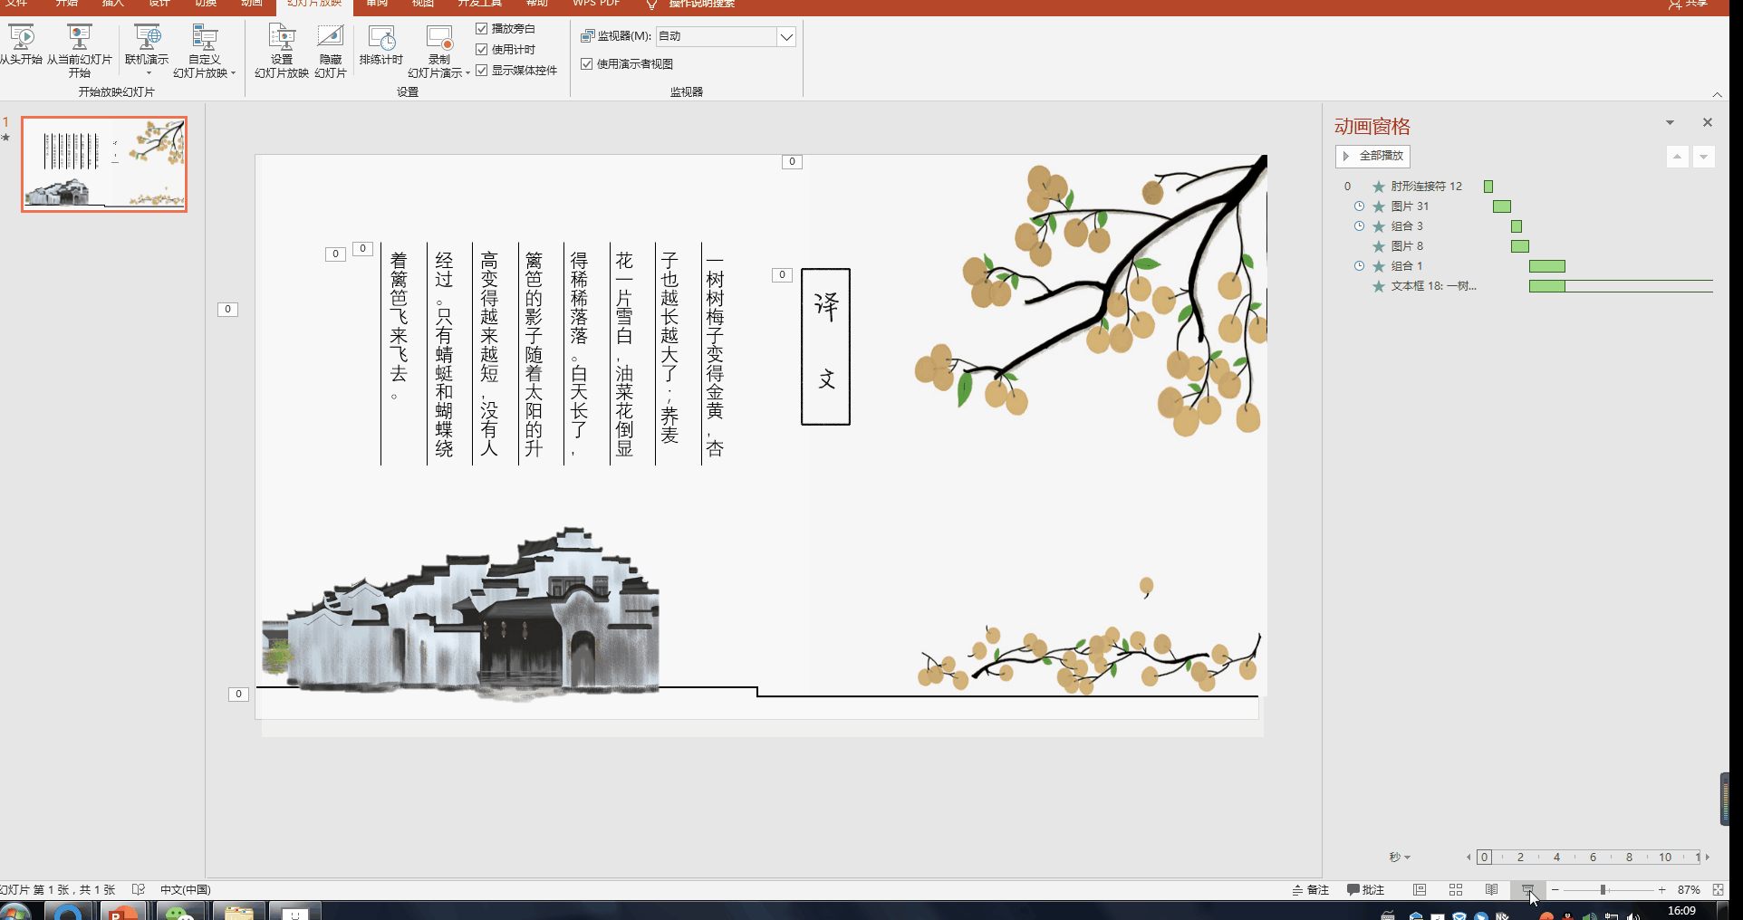The image size is (1743, 920).
Task: Toggle the 使用计时 checkbox
Action: pos(482,50)
